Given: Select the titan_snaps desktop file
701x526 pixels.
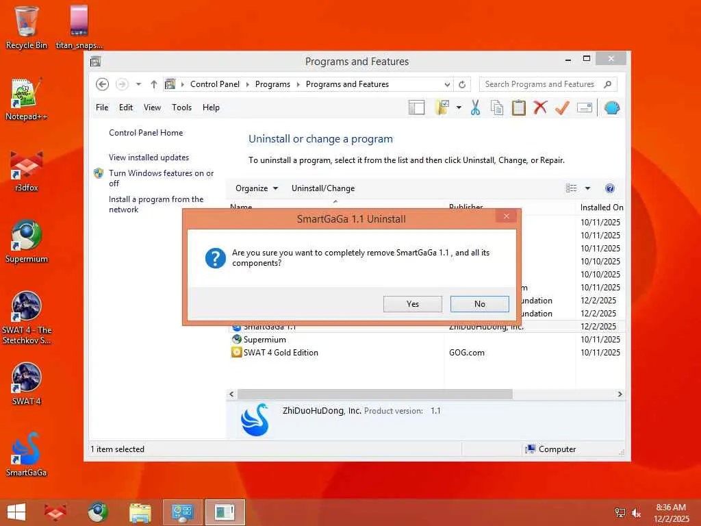Looking at the screenshot, I should coord(79,27).
